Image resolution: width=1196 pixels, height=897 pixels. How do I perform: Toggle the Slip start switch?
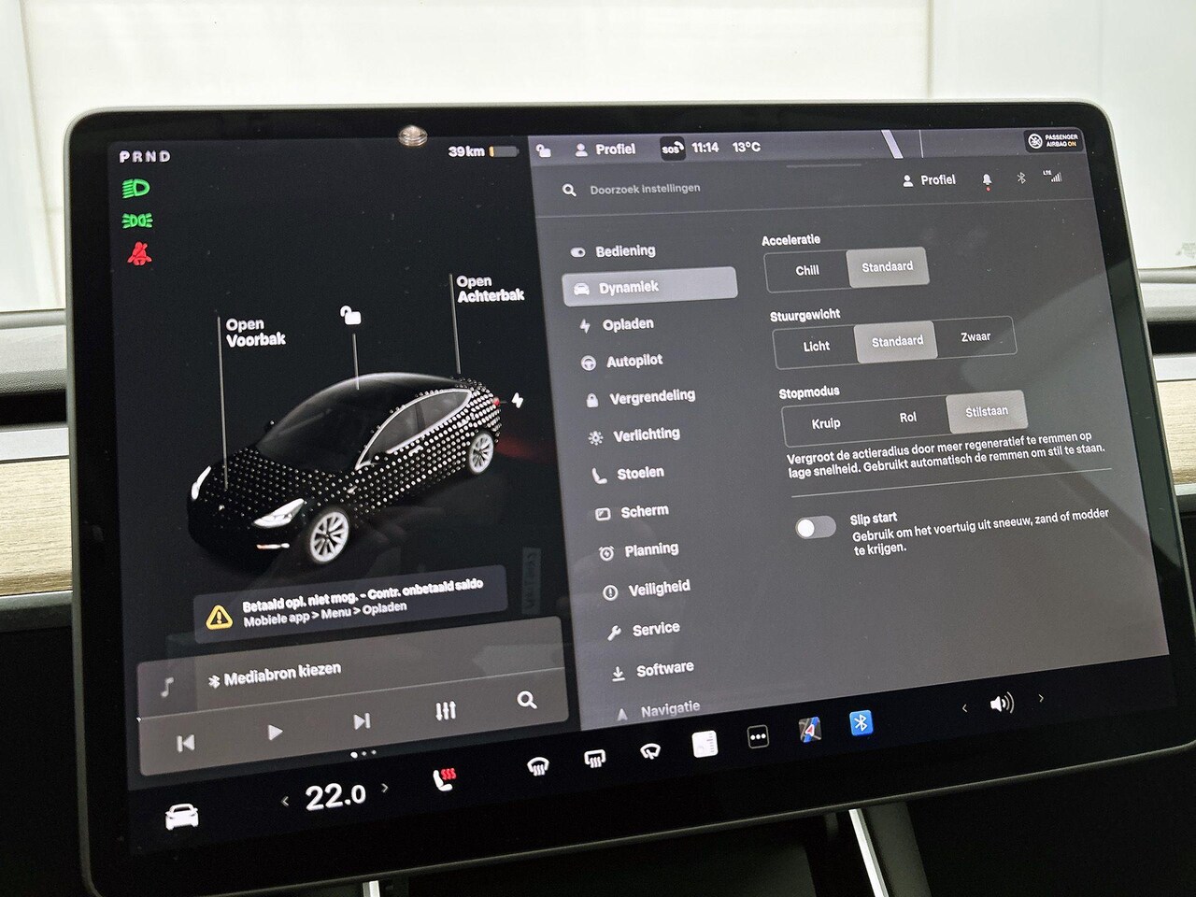[x=815, y=528]
